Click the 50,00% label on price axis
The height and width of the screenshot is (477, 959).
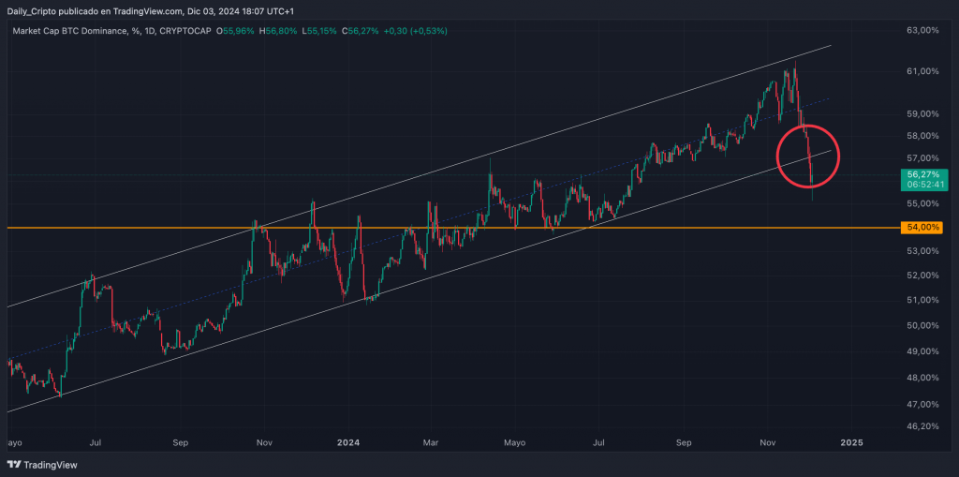point(922,325)
